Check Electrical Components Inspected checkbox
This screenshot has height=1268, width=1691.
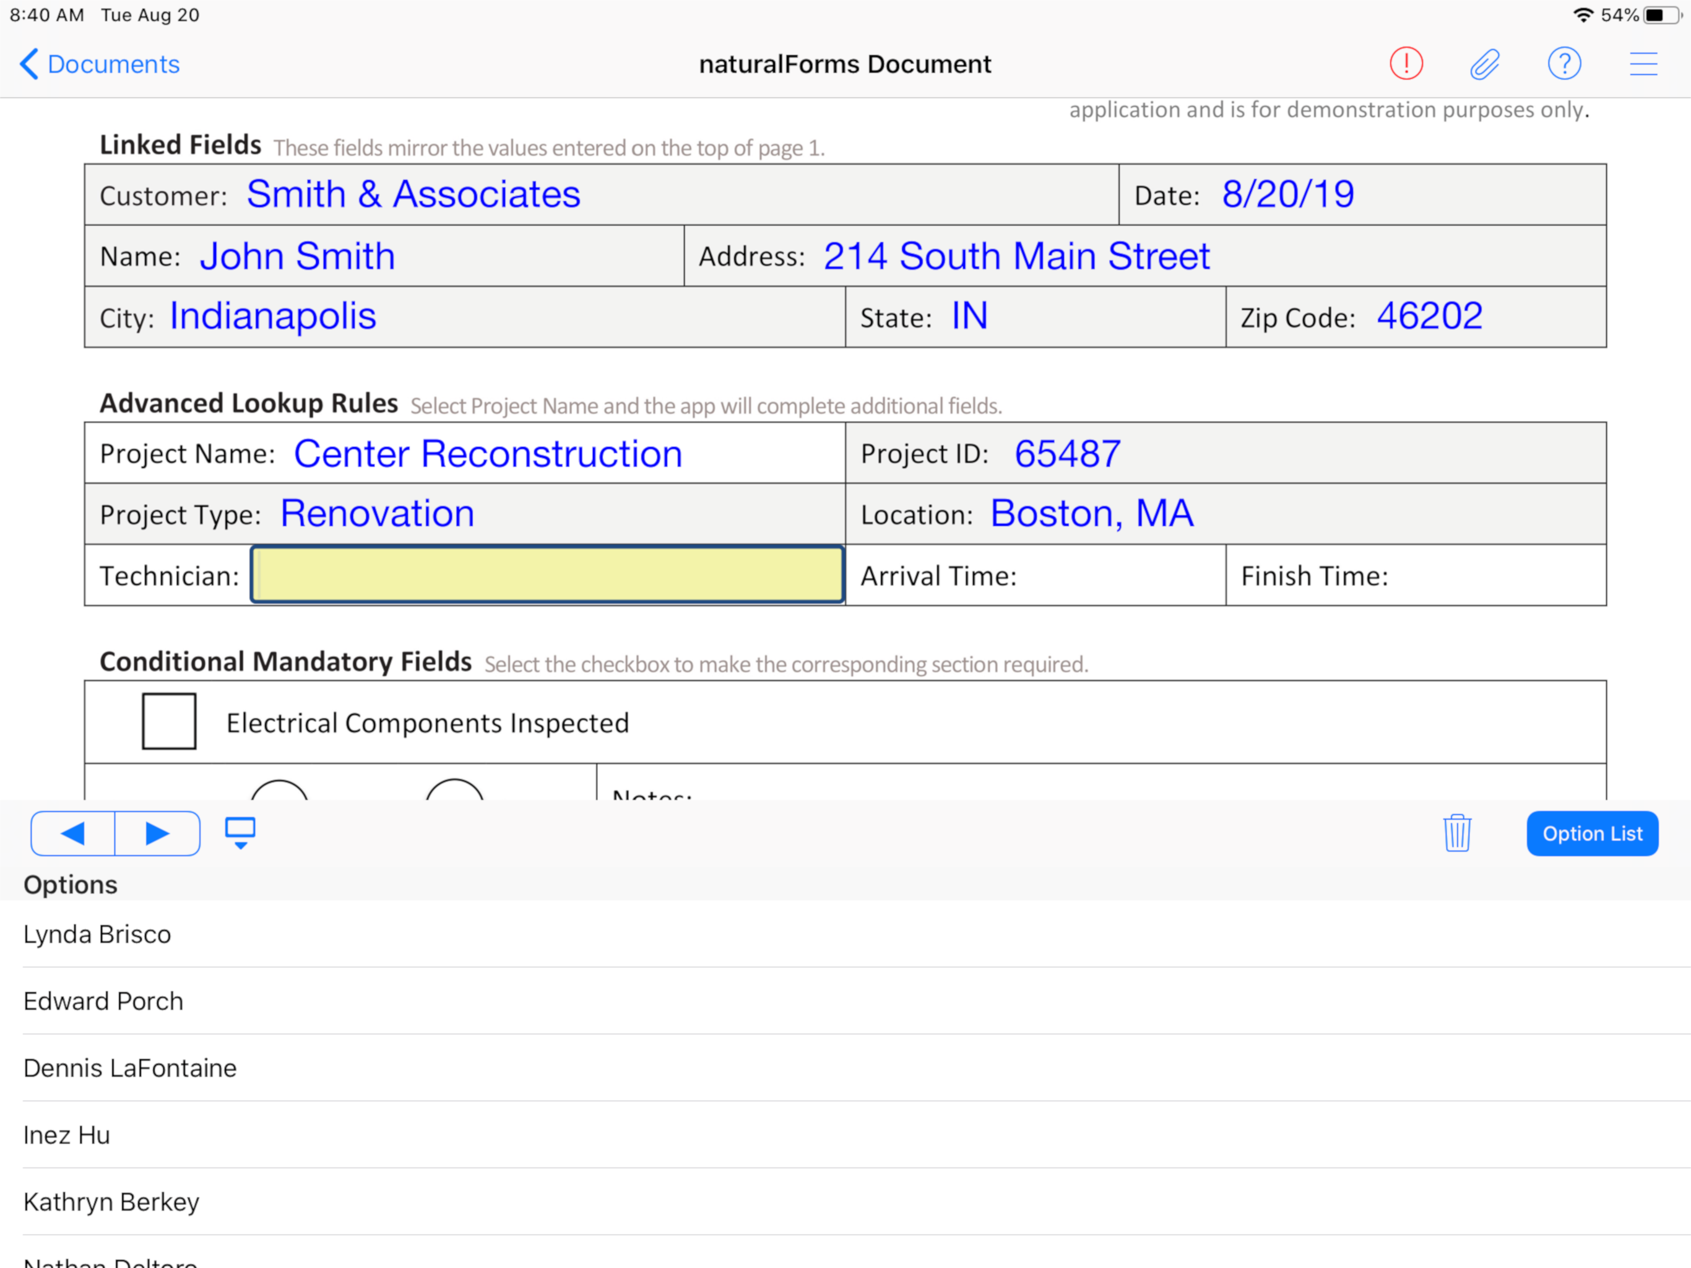(169, 721)
